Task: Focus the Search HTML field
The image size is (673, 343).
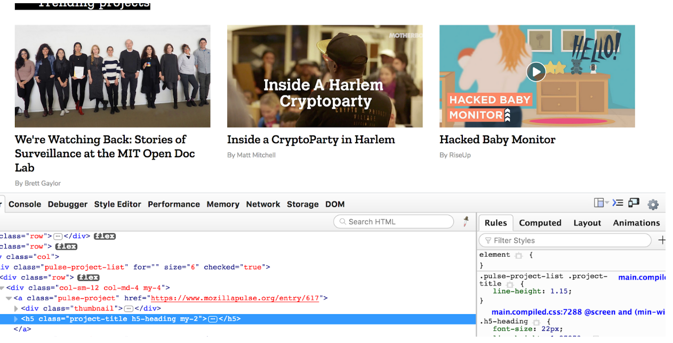Action: click(394, 222)
